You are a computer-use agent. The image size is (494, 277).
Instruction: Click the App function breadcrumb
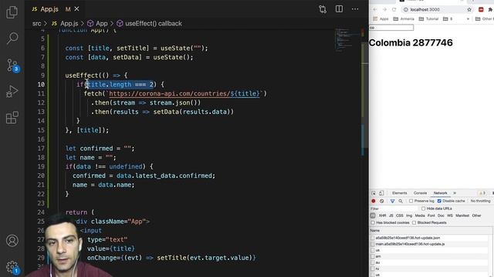tap(97, 24)
